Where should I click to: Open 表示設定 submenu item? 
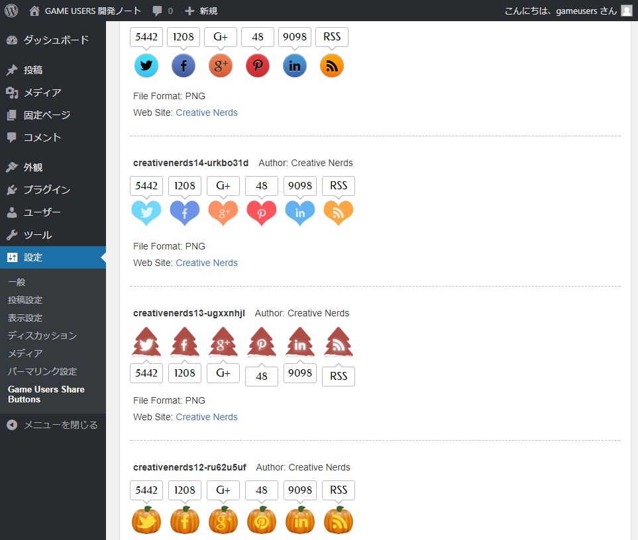pyautogui.click(x=25, y=318)
